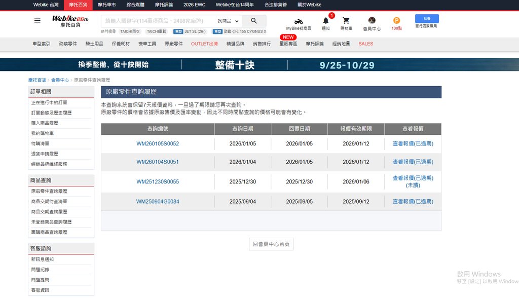Open sidebar 新訊息通知
Image resolution: width=519 pixels, height=298 pixels.
pyautogui.click(x=43, y=259)
